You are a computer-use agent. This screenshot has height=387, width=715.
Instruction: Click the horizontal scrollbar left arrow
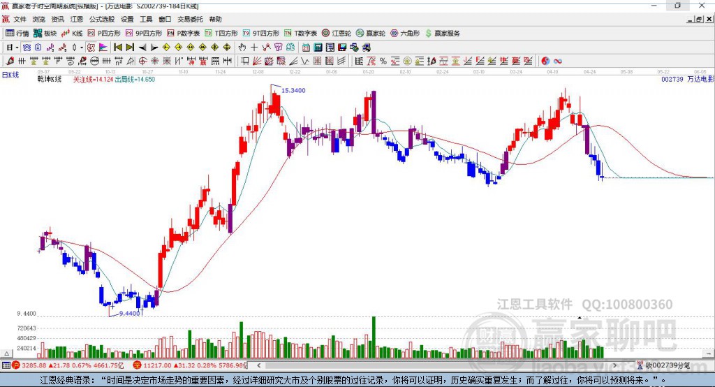[259, 365]
